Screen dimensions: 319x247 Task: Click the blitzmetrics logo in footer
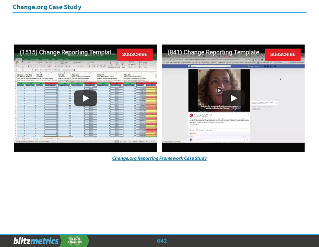click(x=36, y=241)
